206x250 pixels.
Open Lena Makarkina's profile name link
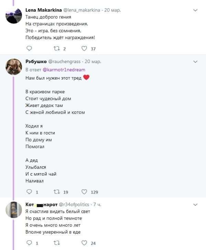[43, 10]
